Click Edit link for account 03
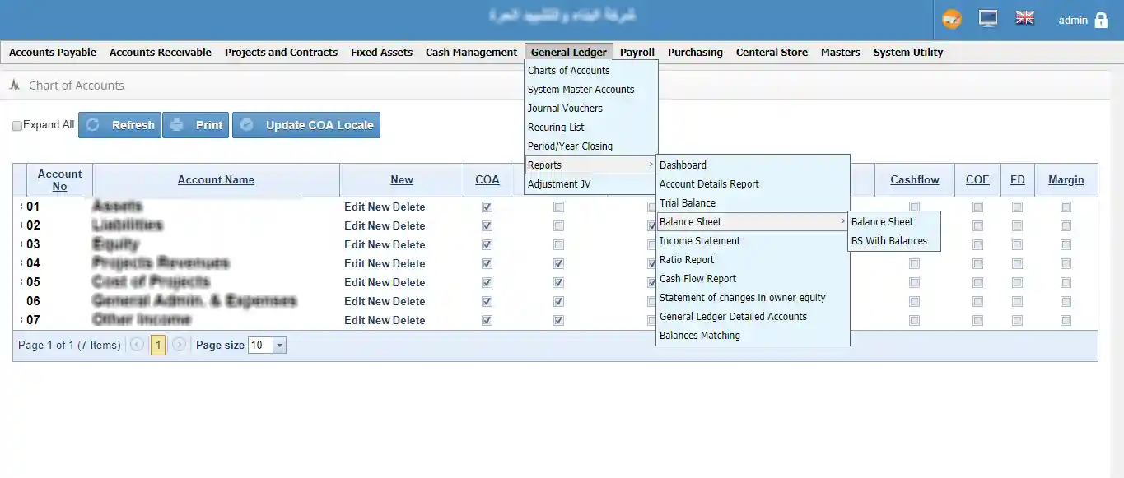Image resolution: width=1124 pixels, height=478 pixels. point(354,244)
